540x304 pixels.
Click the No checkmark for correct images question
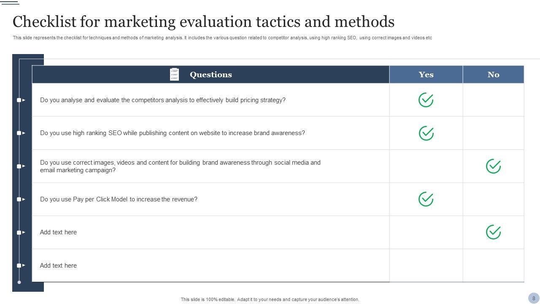[x=493, y=166]
